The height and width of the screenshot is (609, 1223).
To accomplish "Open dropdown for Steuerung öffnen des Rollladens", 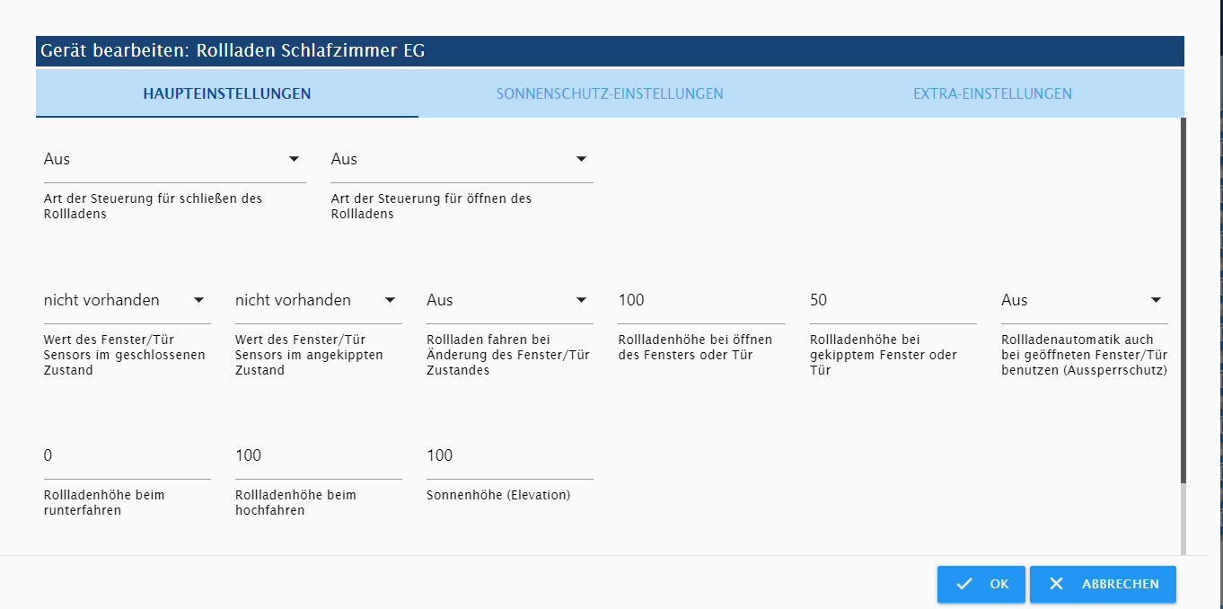I will [x=462, y=159].
